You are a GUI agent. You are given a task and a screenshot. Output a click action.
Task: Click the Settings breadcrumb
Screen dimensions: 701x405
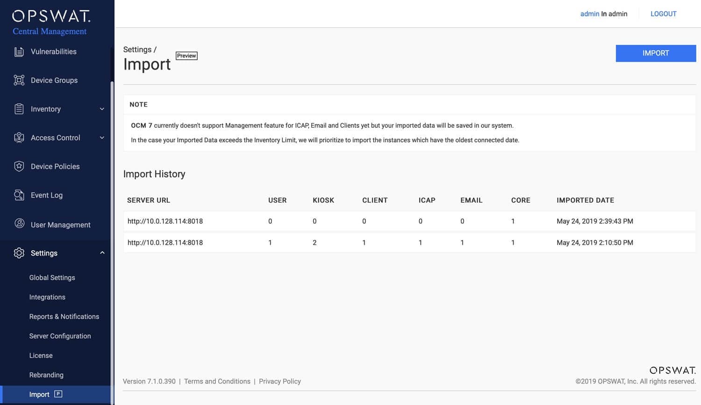tap(137, 50)
